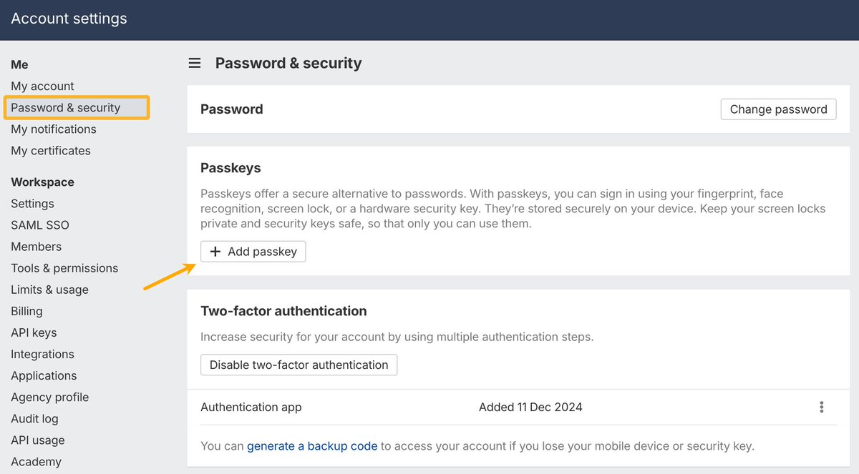Open Limits & usage
This screenshot has width=859, height=474.
[49, 290]
